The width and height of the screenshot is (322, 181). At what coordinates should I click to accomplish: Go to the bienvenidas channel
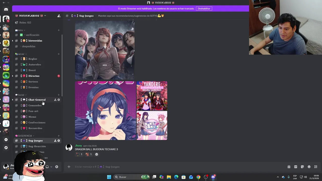click(37, 41)
